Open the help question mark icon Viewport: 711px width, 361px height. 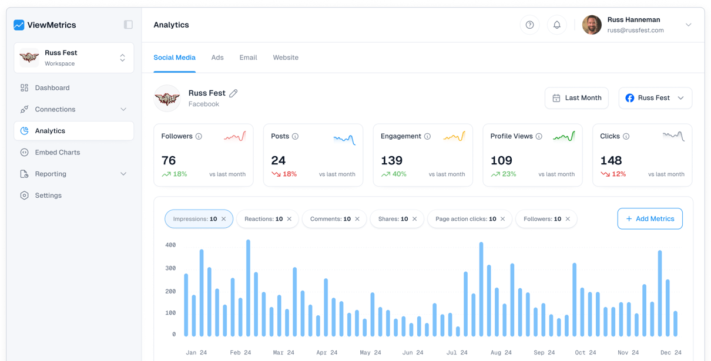point(529,25)
